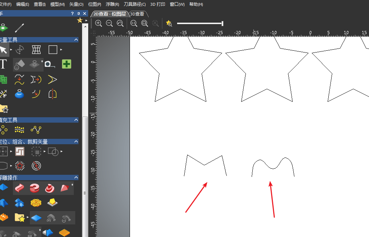This screenshot has height=237, width=369.
Task: Open the wavy dotted lines fill tool
Action: point(19,129)
